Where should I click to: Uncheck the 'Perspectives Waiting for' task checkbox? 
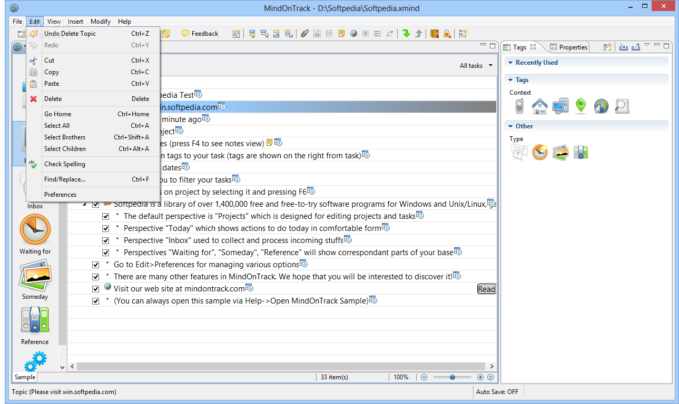click(x=105, y=252)
